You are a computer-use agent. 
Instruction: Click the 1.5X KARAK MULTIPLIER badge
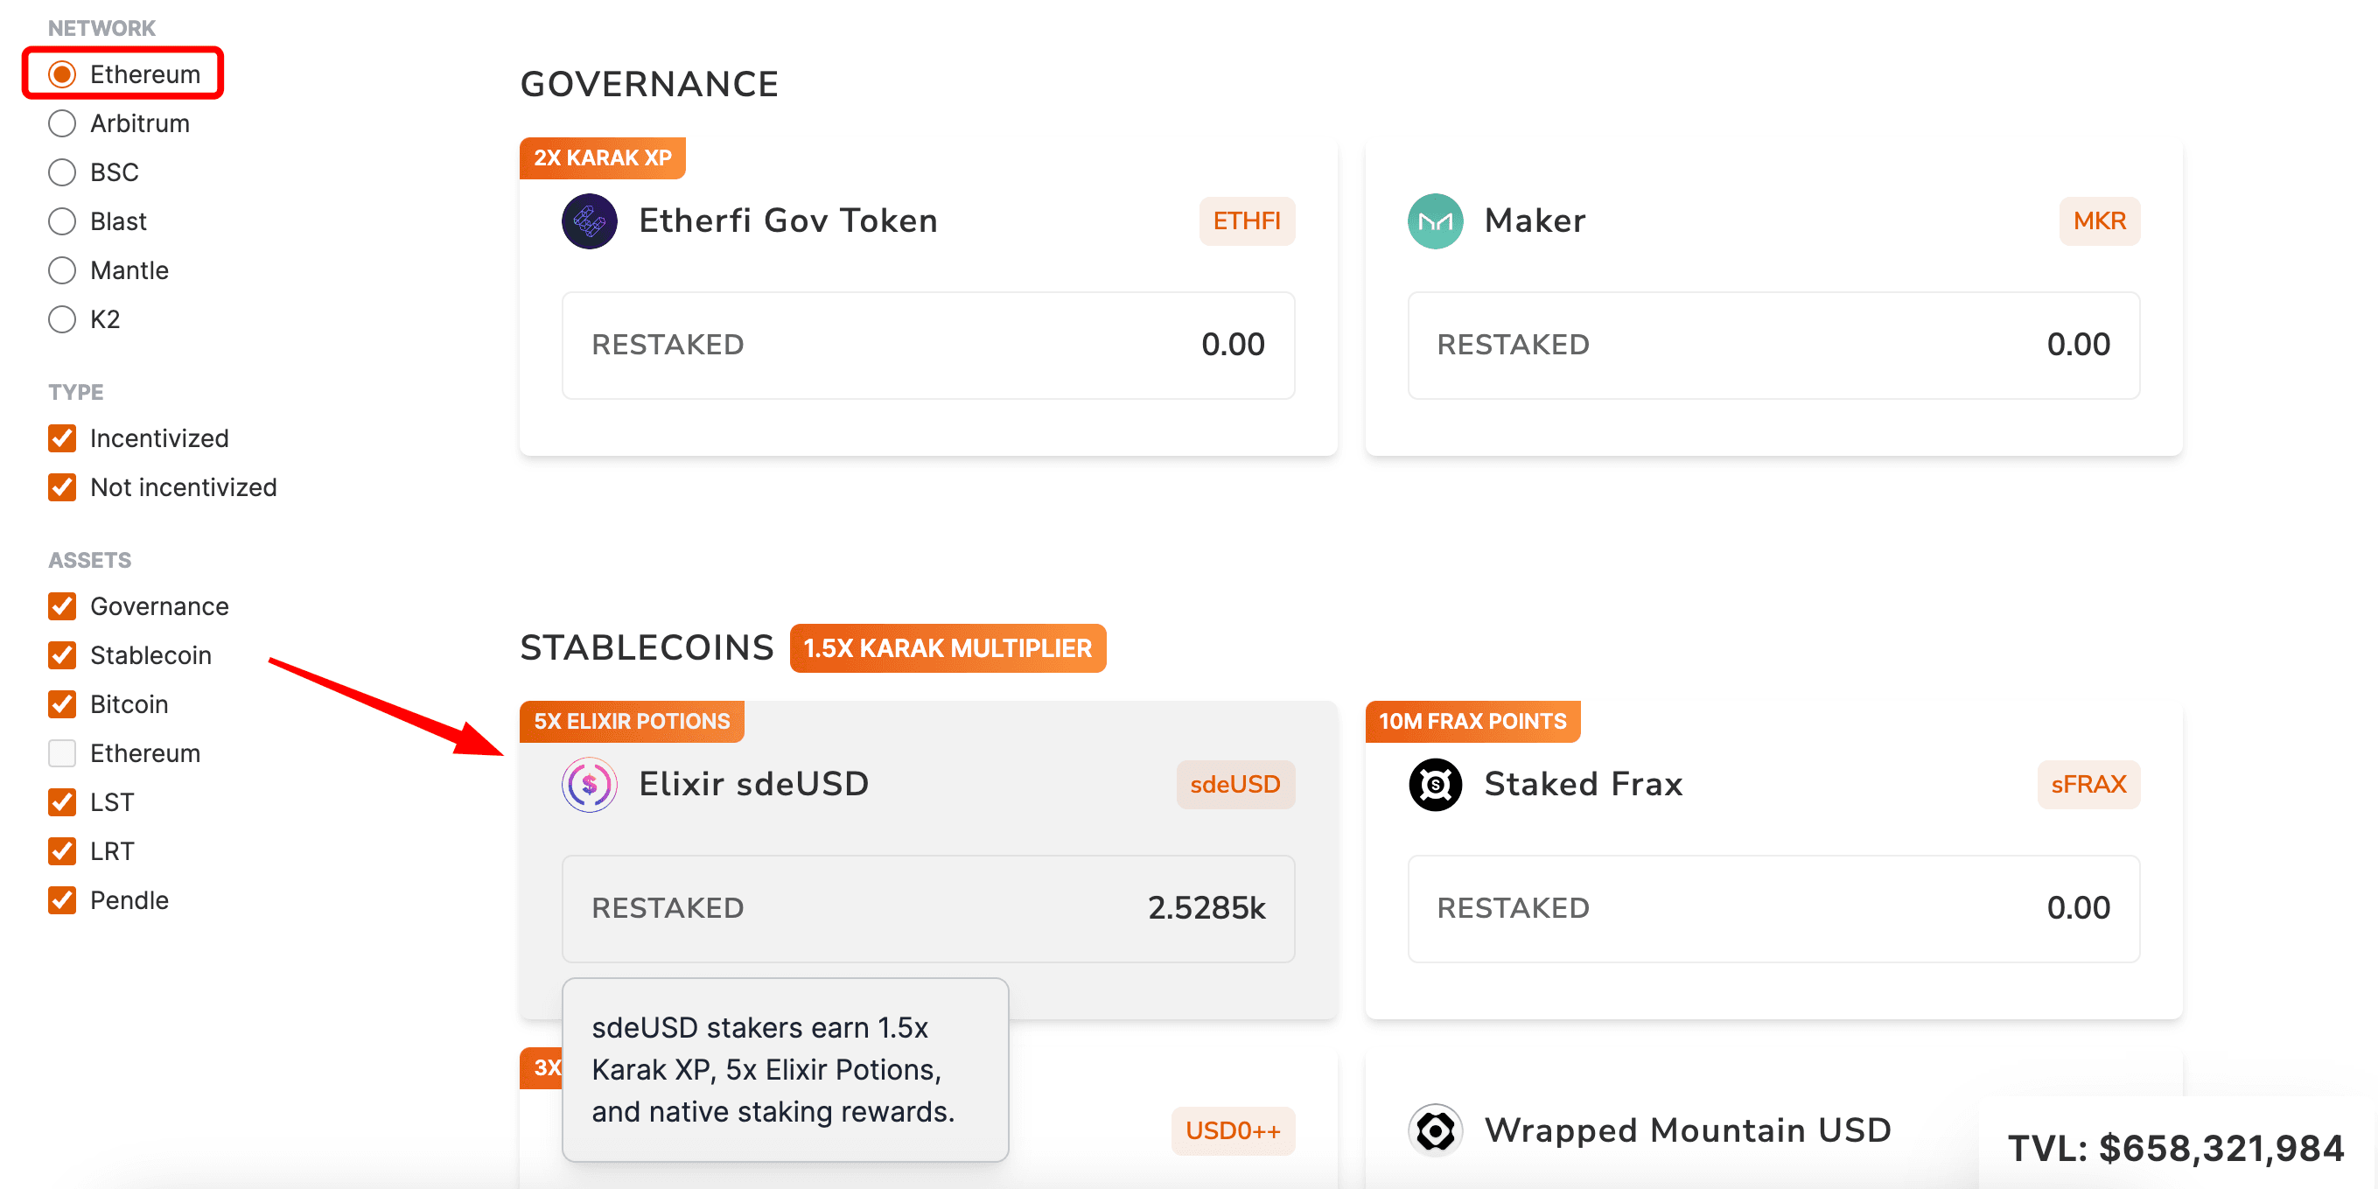click(948, 648)
